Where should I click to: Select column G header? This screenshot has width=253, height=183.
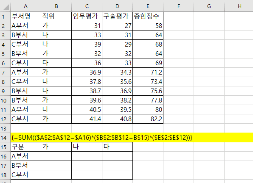(209, 6)
